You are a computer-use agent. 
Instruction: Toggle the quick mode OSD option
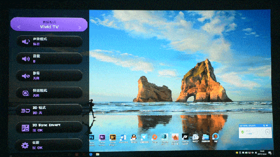pyautogui.click(x=49, y=93)
